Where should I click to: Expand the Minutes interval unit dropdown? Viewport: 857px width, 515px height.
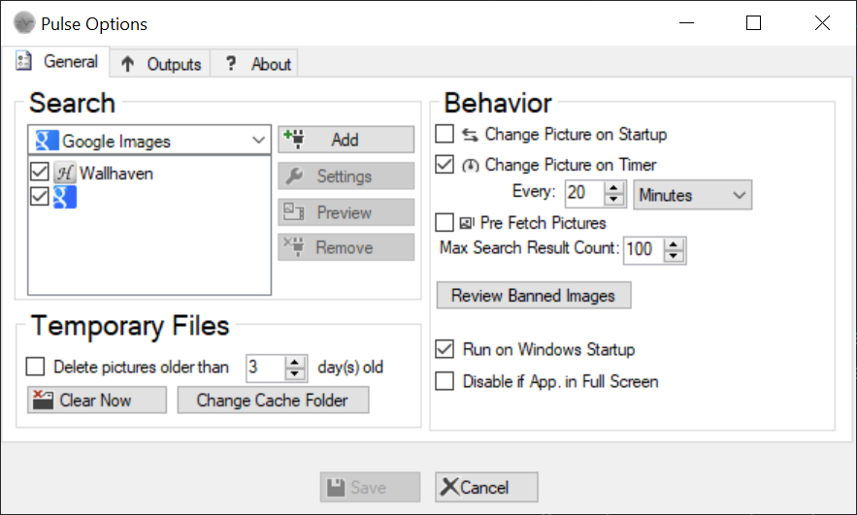692,195
